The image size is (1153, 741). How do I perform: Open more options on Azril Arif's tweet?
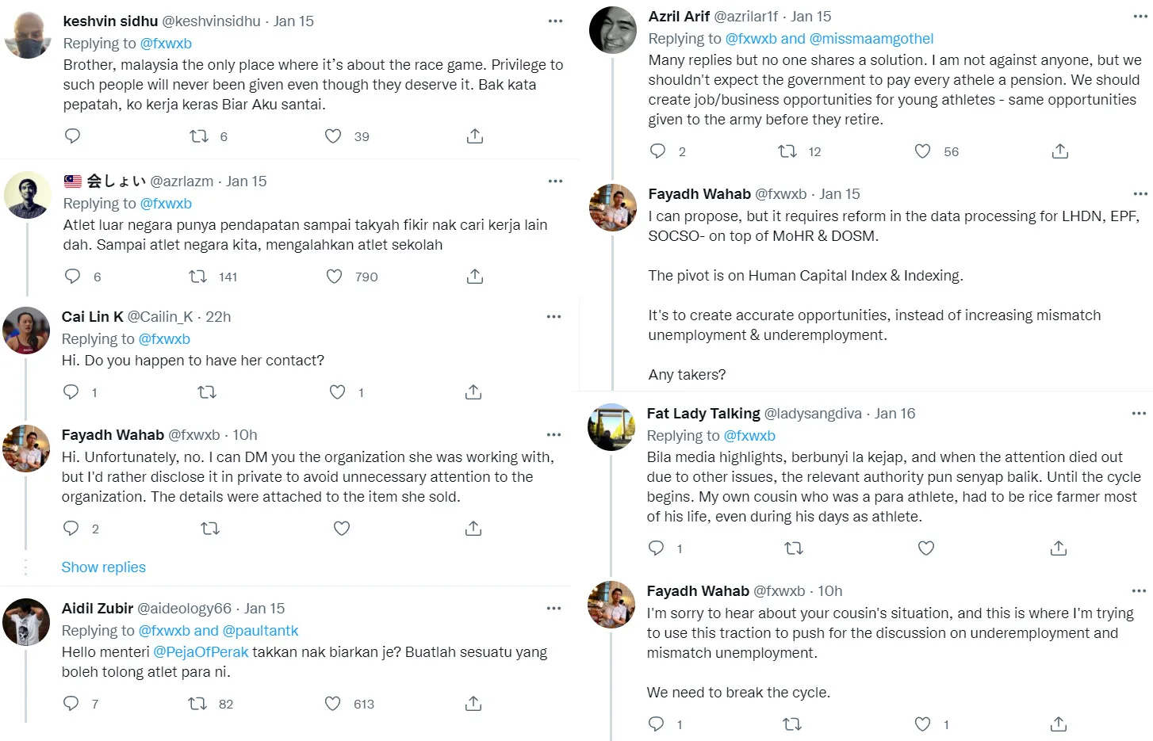tap(1140, 16)
